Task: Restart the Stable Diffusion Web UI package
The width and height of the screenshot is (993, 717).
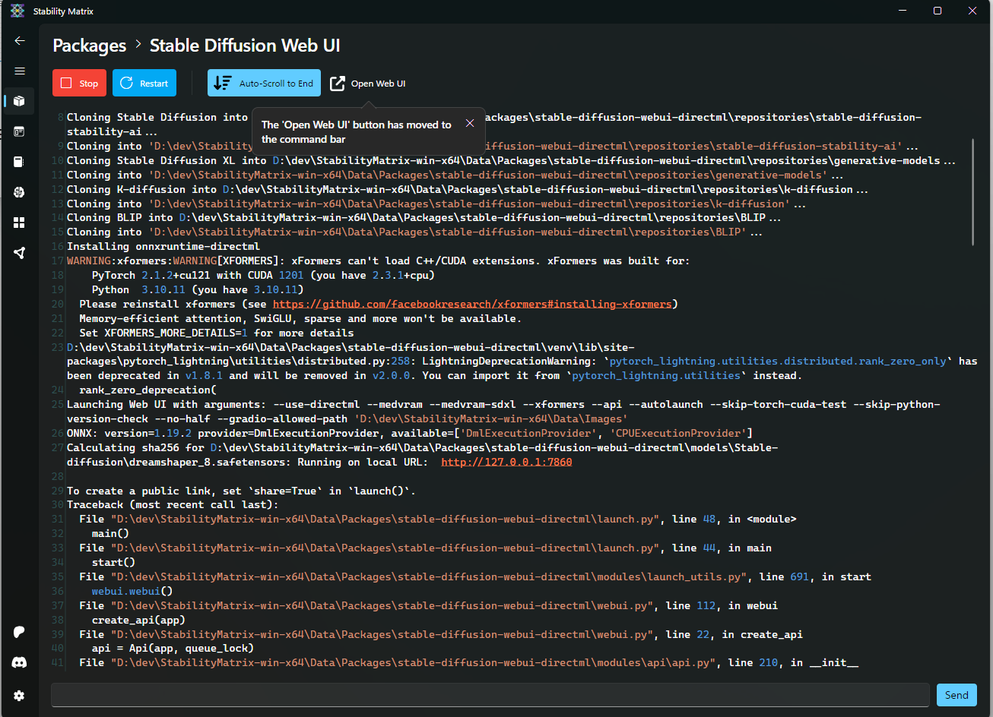Action: click(144, 84)
